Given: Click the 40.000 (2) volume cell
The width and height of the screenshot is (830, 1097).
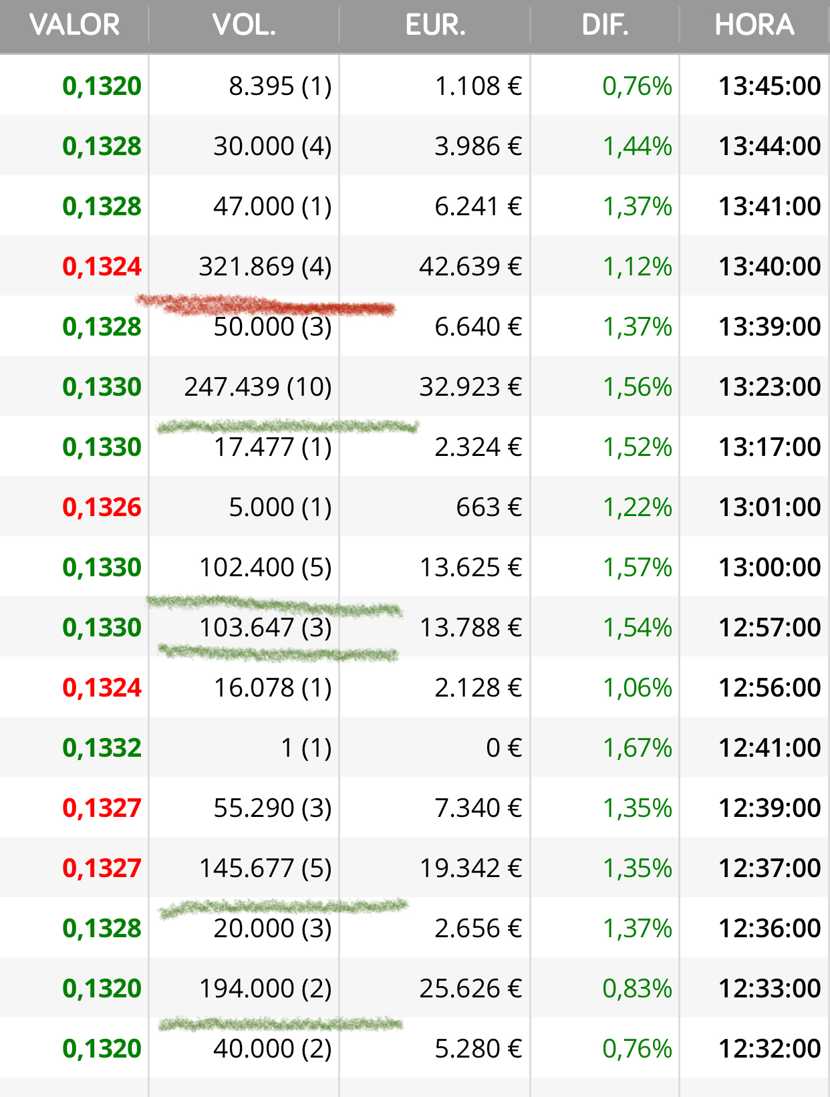Looking at the screenshot, I should tap(273, 1049).
